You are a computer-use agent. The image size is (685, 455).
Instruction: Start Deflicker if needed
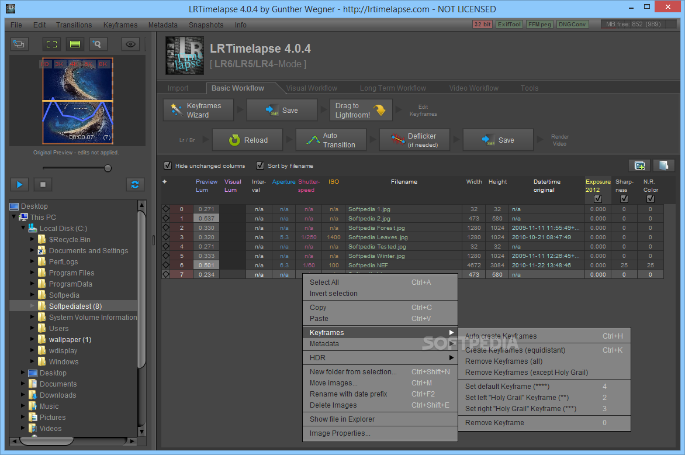coord(414,140)
